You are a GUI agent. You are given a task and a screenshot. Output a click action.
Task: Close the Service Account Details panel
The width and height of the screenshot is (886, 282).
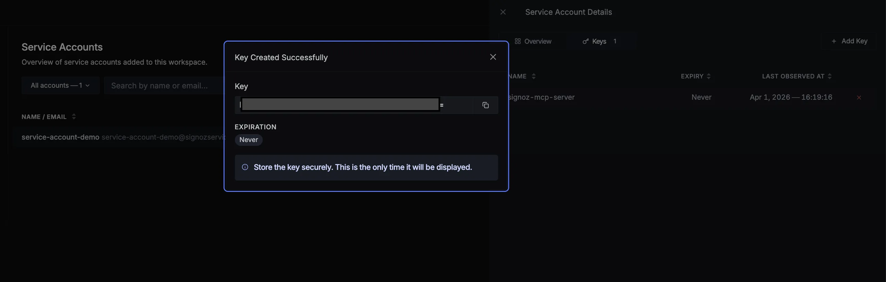pos(503,12)
